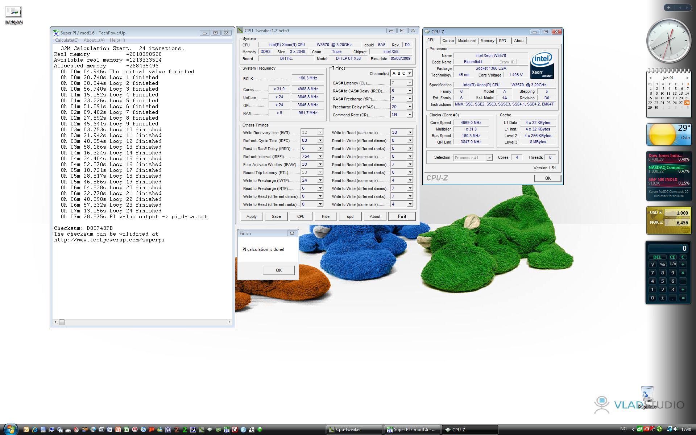Switch to Cache tab in CPU-Z
The width and height of the screenshot is (696, 435).
coord(448,41)
